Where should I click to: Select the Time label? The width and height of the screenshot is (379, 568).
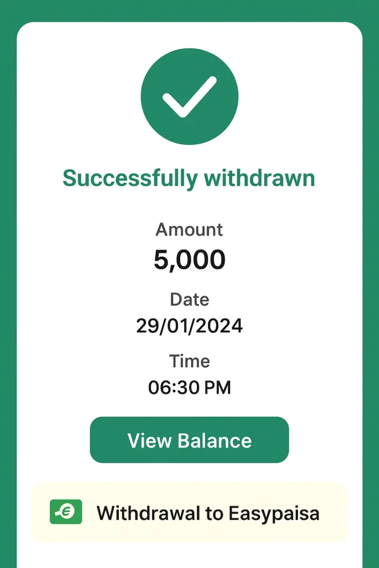click(189, 361)
